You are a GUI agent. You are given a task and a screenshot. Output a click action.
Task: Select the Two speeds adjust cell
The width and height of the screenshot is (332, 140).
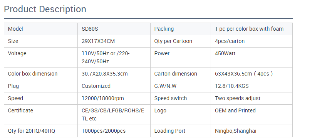(x=252, y=99)
